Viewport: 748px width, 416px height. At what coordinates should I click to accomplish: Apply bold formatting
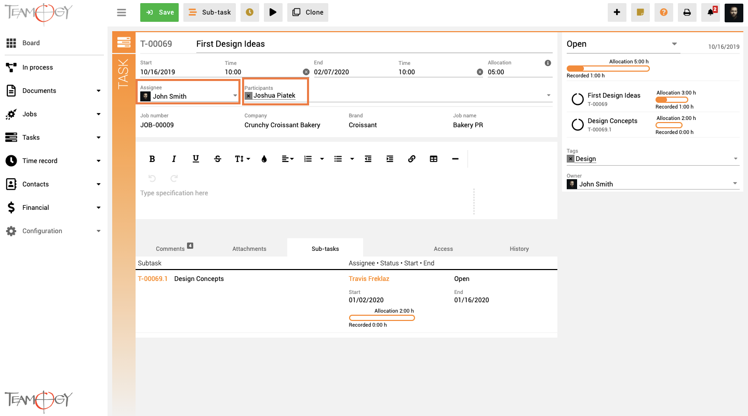pyautogui.click(x=152, y=159)
